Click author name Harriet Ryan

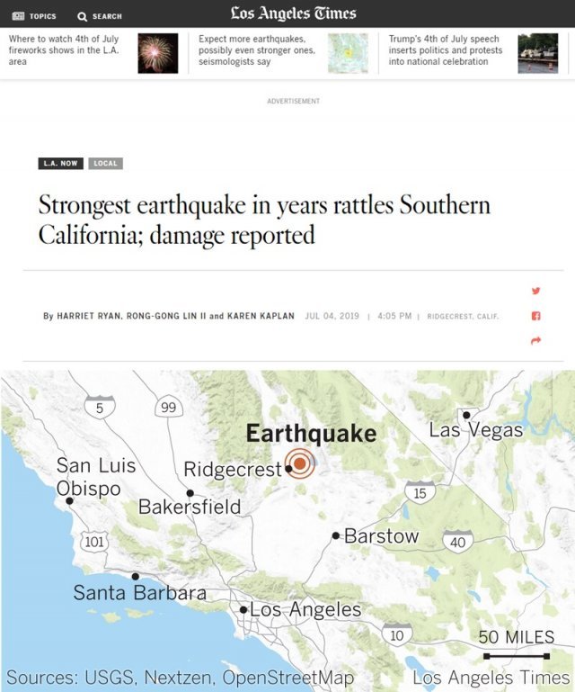point(94,317)
